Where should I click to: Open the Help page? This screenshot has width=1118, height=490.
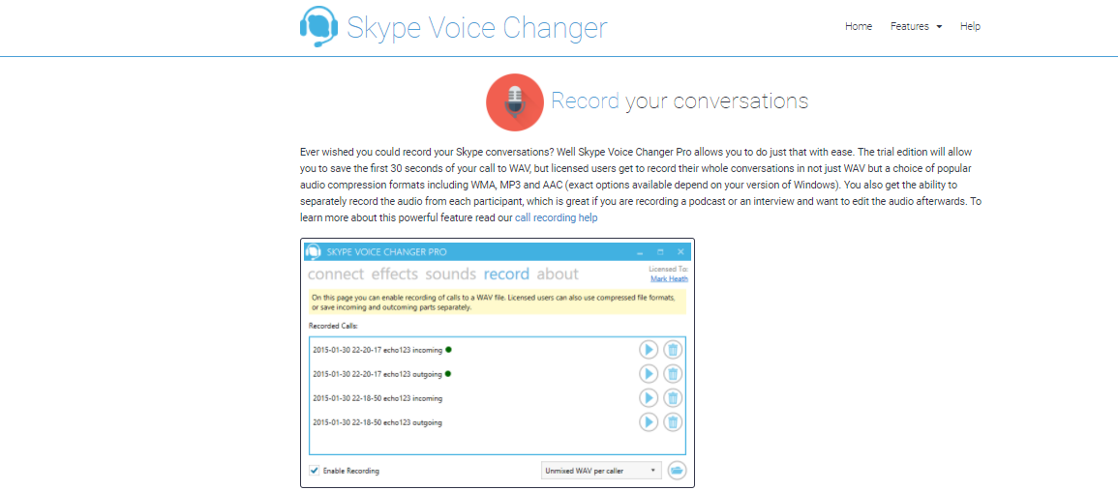[970, 26]
